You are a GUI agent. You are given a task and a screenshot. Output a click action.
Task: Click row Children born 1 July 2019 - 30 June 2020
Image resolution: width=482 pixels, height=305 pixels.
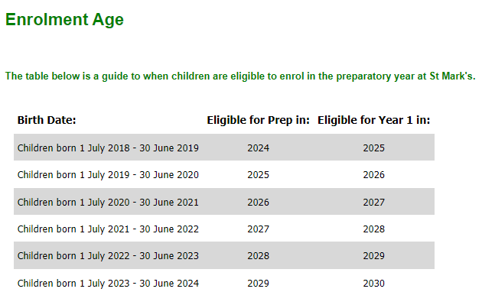pos(224,174)
